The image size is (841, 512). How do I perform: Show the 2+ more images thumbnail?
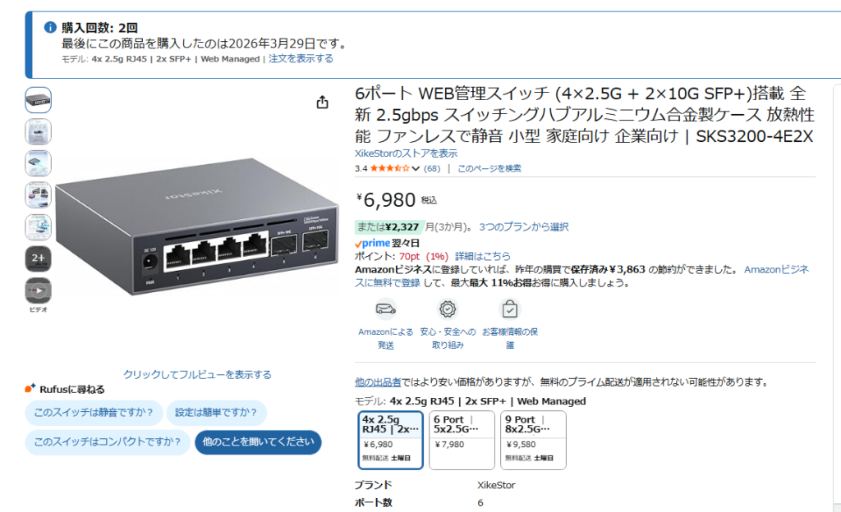[38, 258]
